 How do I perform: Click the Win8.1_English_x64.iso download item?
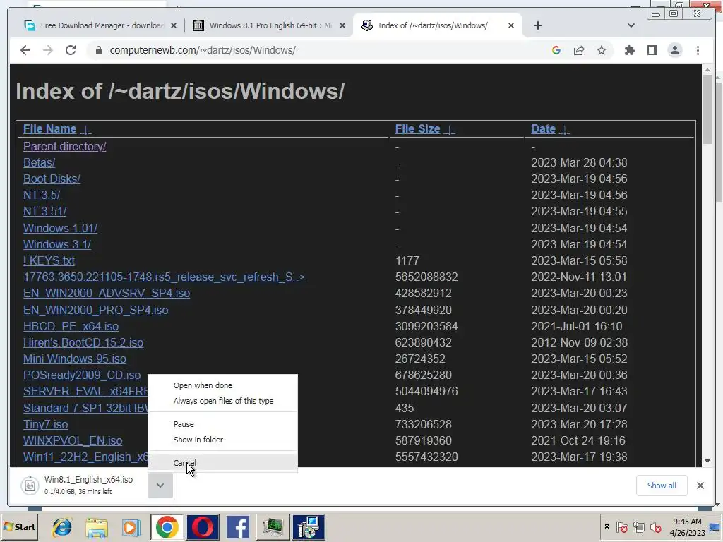[83, 486]
